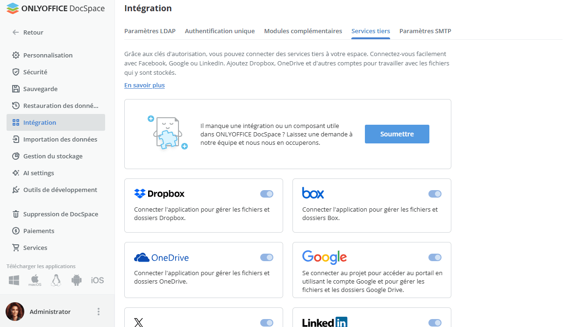
Task: Open the Modules complémentaires tab
Action: point(303,31)
